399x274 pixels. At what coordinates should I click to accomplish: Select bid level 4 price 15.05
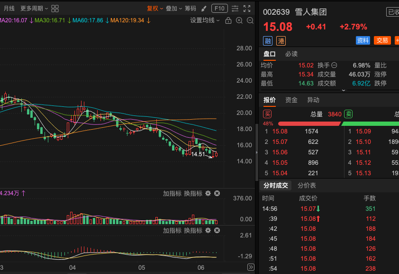tap(280, 163)
